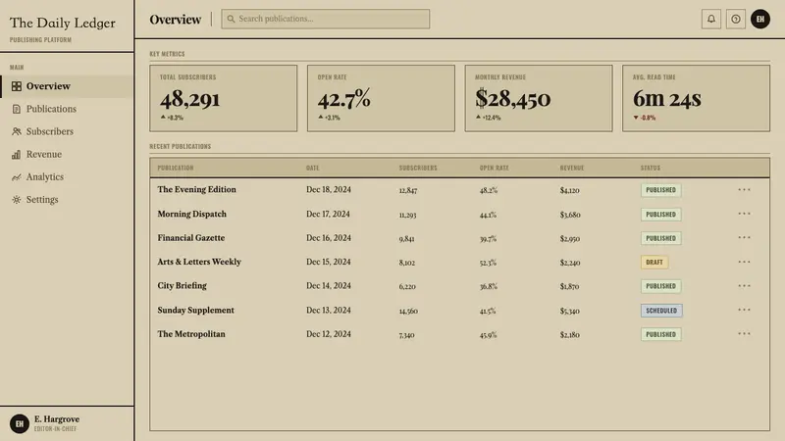Open Revenue section
This screenshot has width=785, height=441.
67,155
